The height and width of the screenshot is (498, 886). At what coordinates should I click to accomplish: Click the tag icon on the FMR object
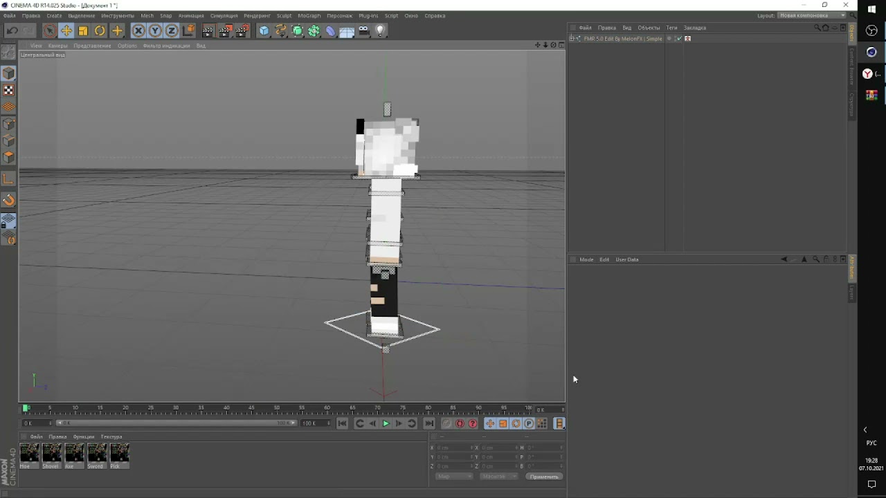pyautogui.click(x=687, y=39)
